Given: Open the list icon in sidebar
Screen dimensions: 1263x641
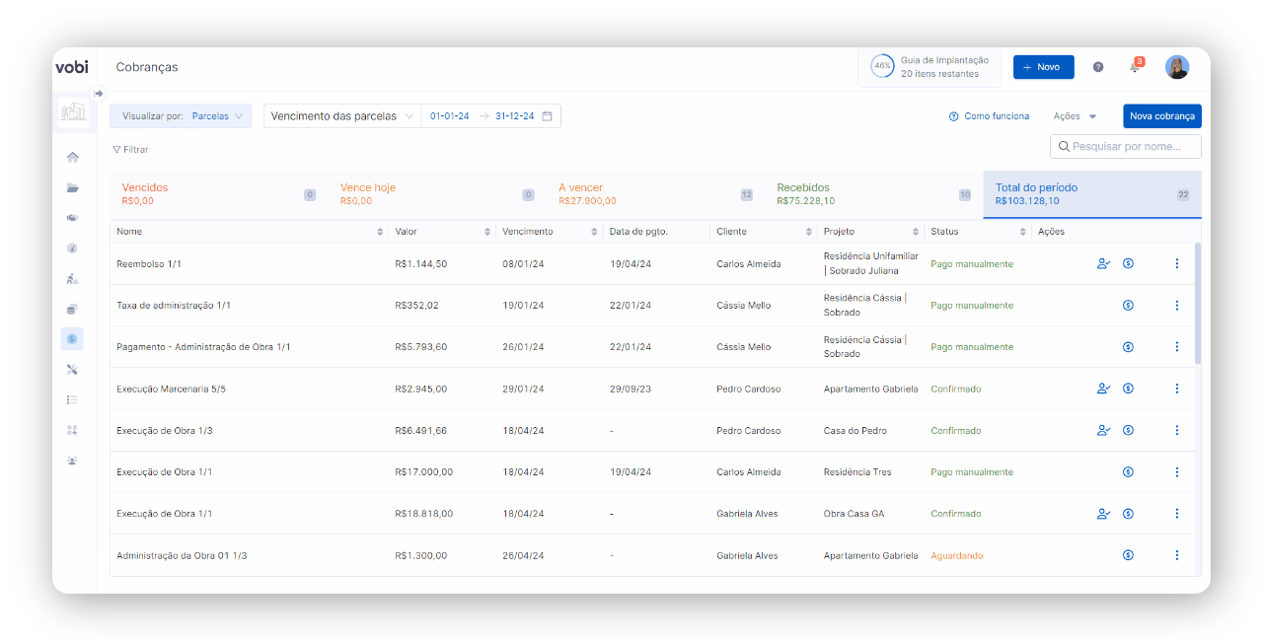Looking at the screenshot, I should coord(72,399).
